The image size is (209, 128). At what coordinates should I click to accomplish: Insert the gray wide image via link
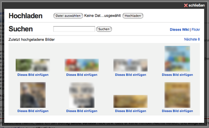(131, 75)
